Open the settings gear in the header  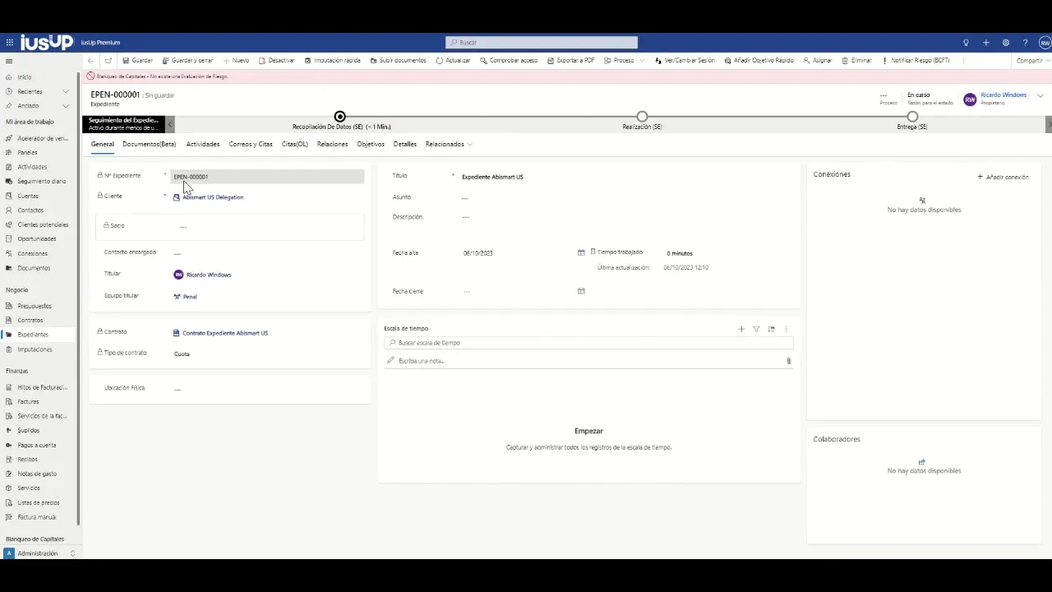point(1005,43)
